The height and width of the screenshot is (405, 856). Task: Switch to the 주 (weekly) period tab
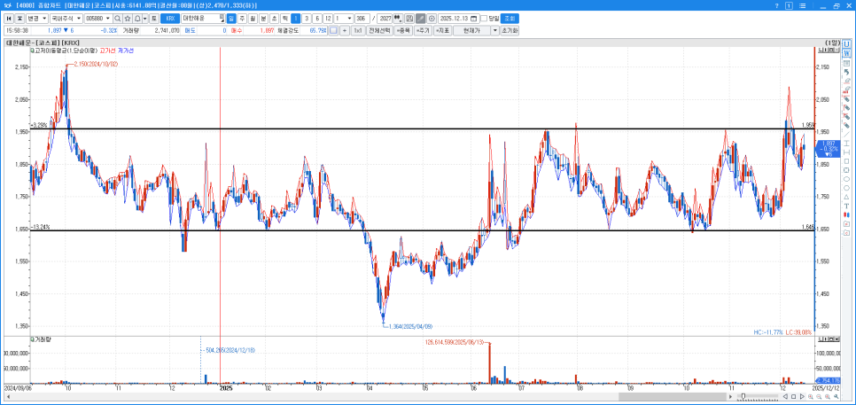(242, 18)
